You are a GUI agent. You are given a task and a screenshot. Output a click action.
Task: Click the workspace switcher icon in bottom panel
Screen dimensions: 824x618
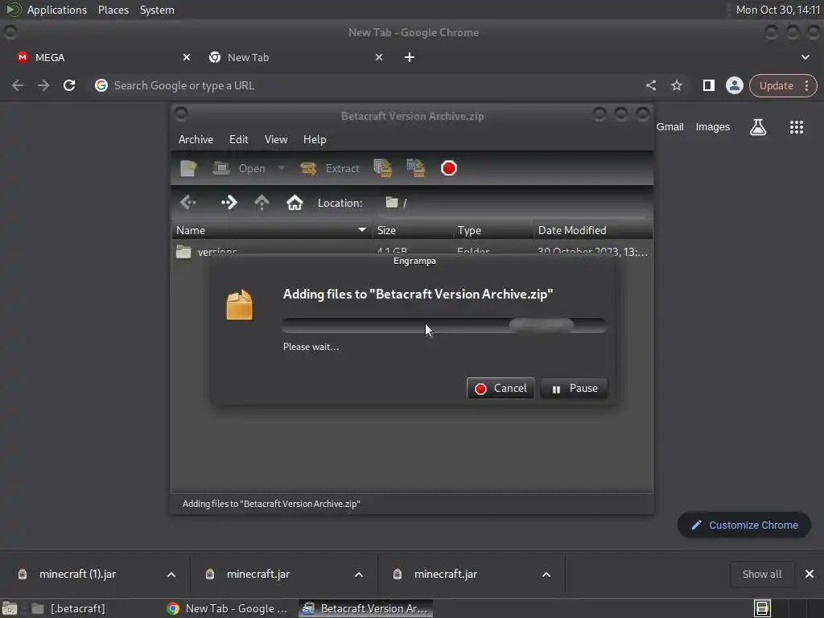click(x=762, y=608)
